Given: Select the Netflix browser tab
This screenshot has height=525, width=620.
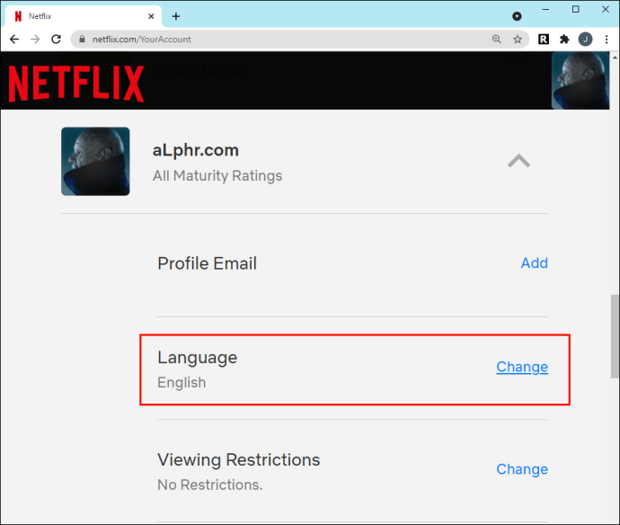Looking at the screenshot, I should pos(84,16).
